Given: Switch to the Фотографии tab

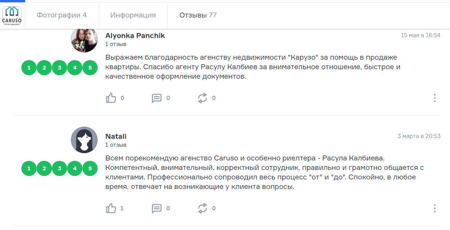Looking at the screenshot, I should pos(61,15).
